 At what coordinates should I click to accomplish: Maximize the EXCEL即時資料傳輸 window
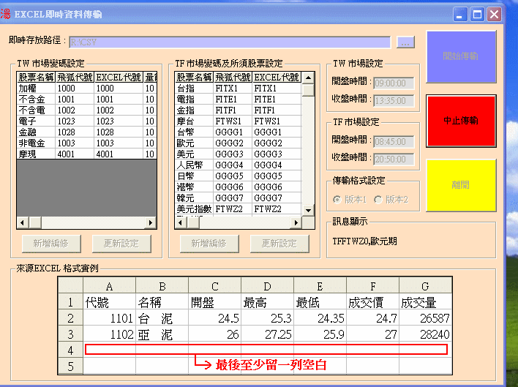(x=477, y=14)
